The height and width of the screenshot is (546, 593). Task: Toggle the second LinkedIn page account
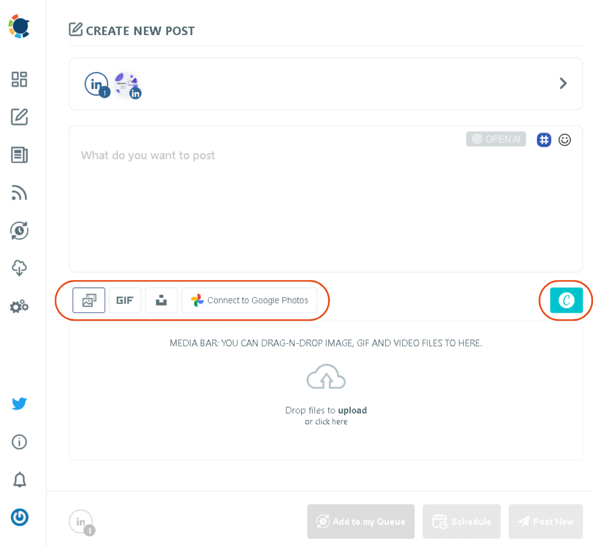tap(127, 84)
